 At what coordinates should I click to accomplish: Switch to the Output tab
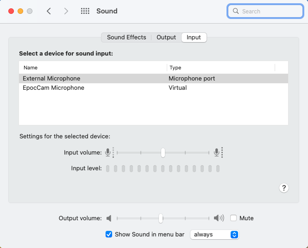tap(166, 37)
